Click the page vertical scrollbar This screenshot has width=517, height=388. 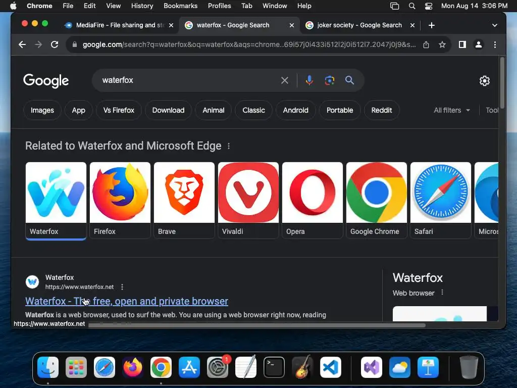coord(502,83)
